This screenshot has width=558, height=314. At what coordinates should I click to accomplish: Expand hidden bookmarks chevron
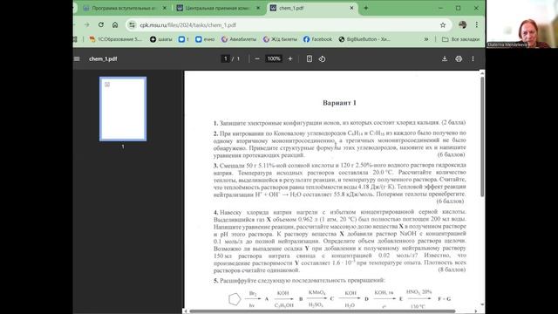pos(426,39)
